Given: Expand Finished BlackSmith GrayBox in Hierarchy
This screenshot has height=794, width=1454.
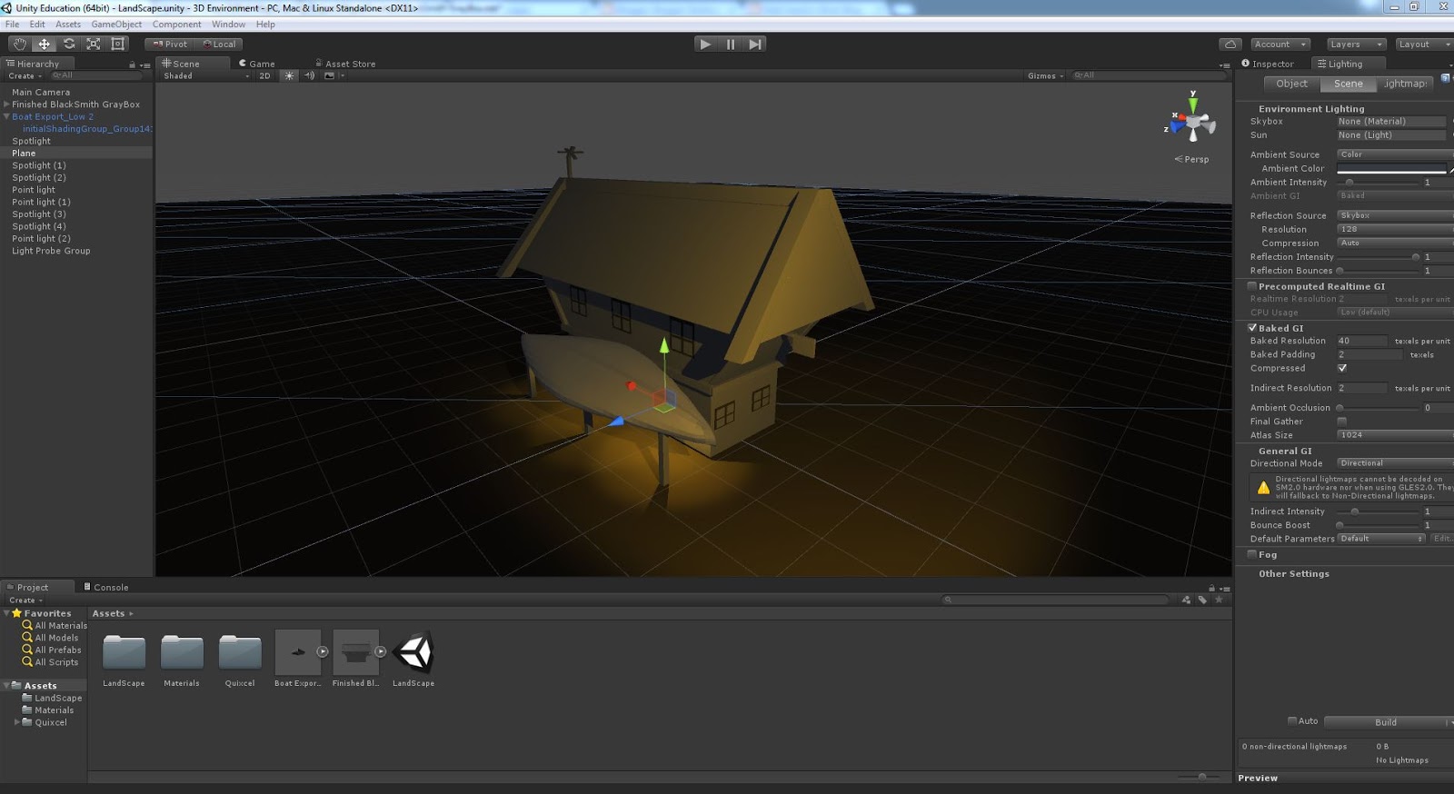Looking at the screenshot, I should [6, 104].
